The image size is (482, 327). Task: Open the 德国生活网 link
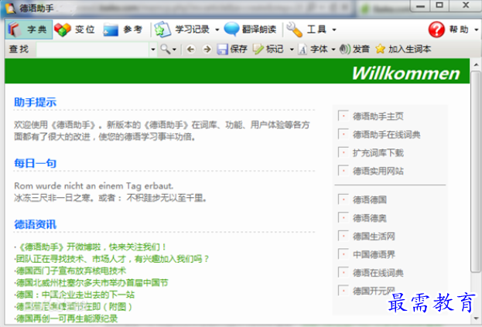tap(374, 236)
